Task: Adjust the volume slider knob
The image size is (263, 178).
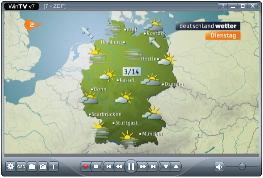Action: click(242, 166)
